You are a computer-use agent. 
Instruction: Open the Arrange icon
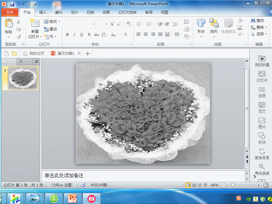coord(214,23)
